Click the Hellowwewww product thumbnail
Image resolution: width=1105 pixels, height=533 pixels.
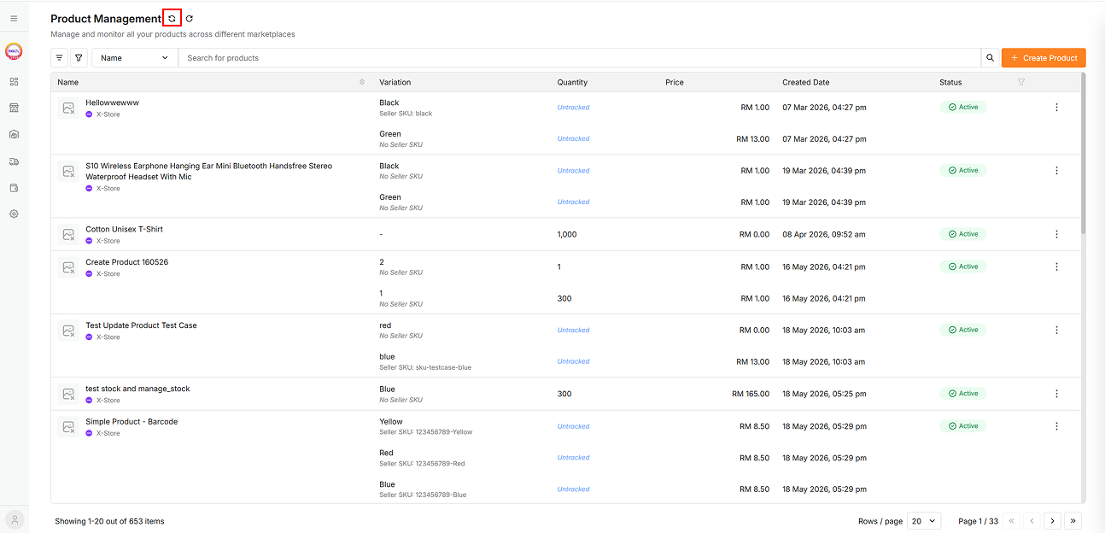(x=68, y=108)
